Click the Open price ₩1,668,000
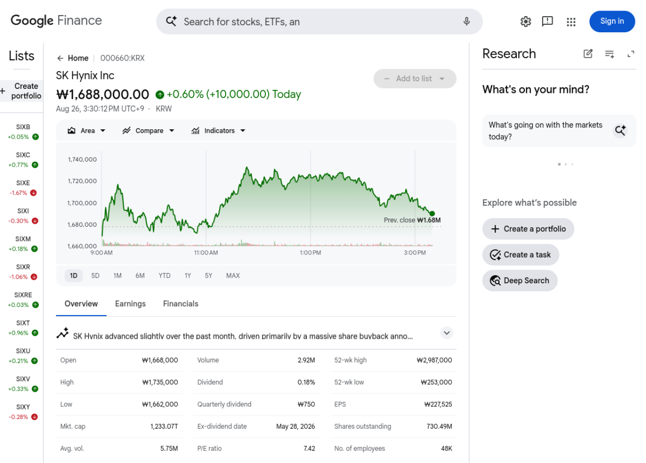This screenshot has width=646, height=463. point(160,361)
